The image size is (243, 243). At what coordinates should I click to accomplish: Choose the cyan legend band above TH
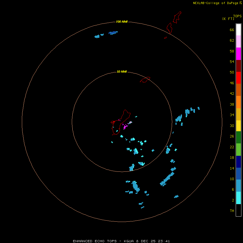point(238,198)
